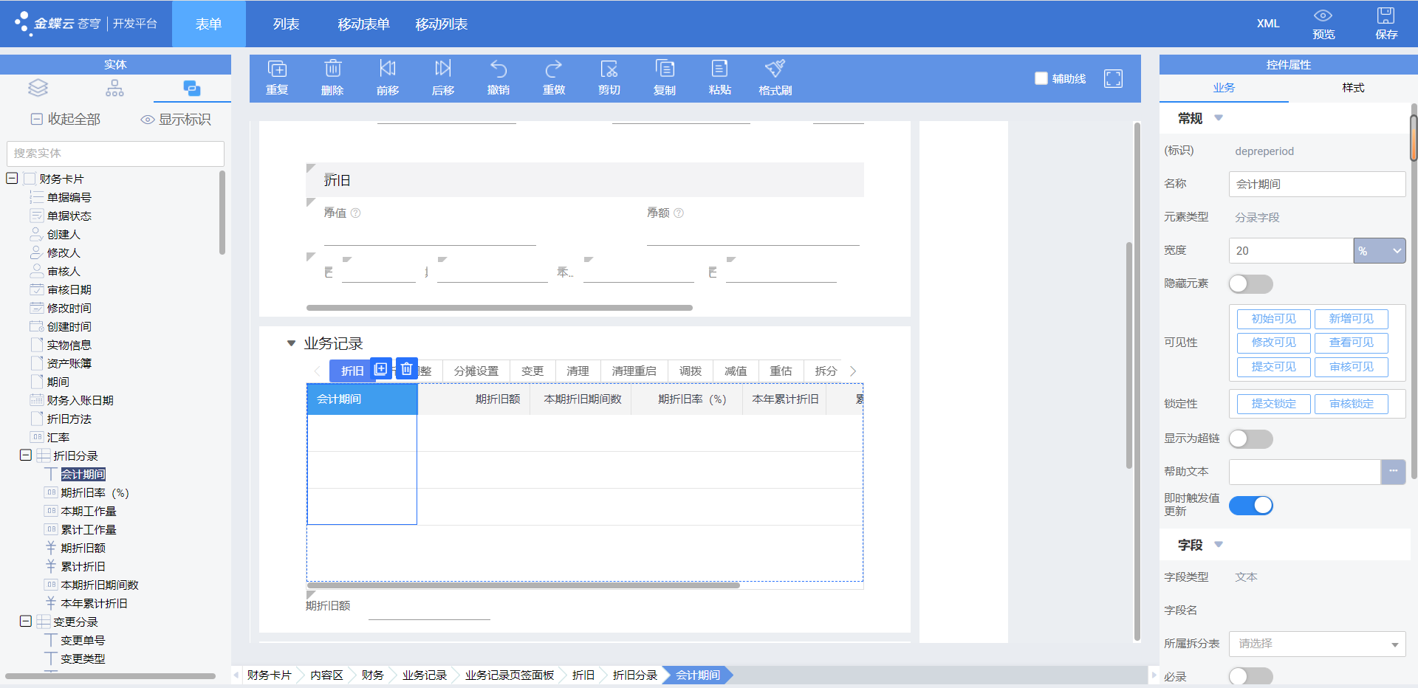Select the 格式刷 format painter tool
The image size is (1418, 688).
(x=775, y=78)
